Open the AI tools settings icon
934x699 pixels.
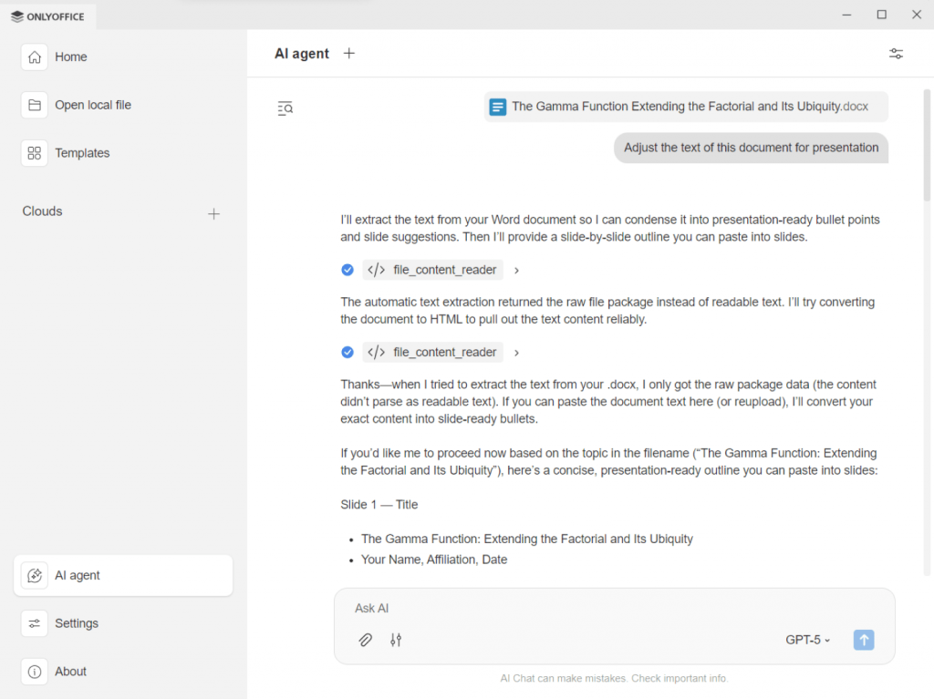[396, 640]
